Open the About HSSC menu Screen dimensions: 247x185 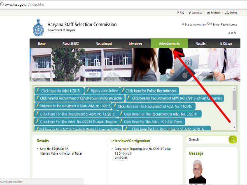click(x=70, y=44)
